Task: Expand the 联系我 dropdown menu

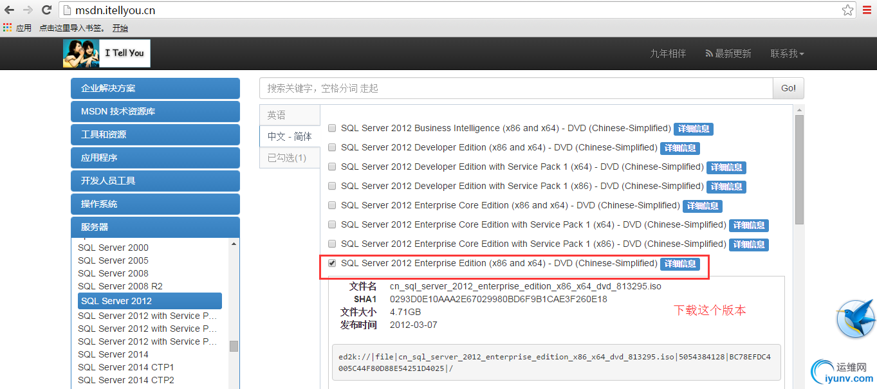Action: [x=788, y=53]
